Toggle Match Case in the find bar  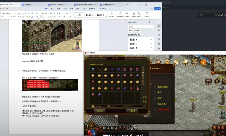tap(216, 15)
